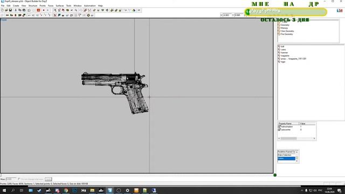
Task: Click the Mass input field
Action: coord(11,179)
